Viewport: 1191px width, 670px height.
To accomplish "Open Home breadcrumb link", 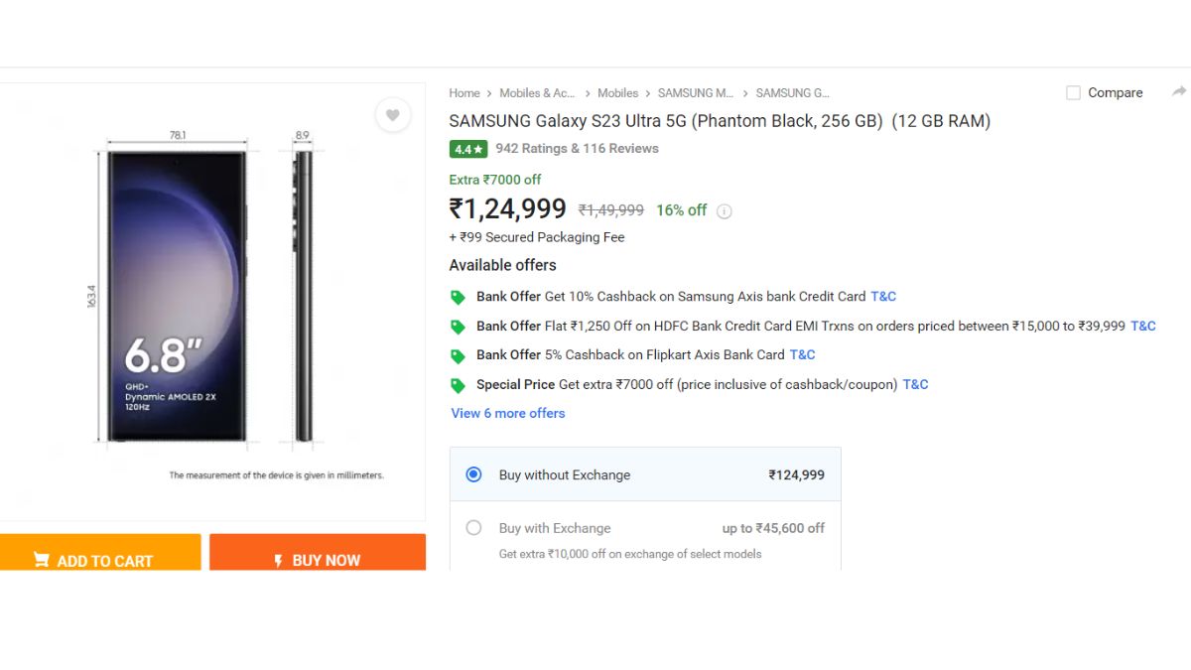I will point(464,93).
